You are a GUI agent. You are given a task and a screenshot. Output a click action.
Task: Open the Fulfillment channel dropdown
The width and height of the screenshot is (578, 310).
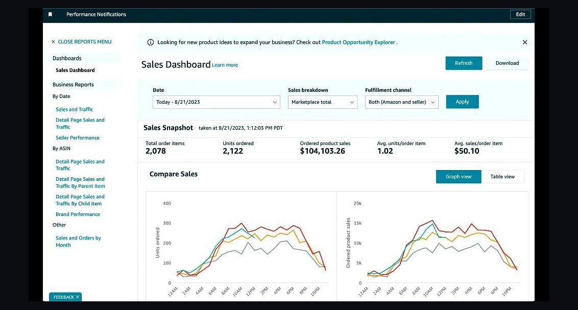click(401, 102)
